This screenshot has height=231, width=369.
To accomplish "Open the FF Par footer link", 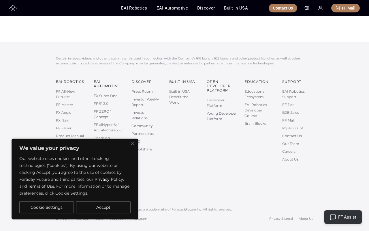I will [x=288, y=105].
